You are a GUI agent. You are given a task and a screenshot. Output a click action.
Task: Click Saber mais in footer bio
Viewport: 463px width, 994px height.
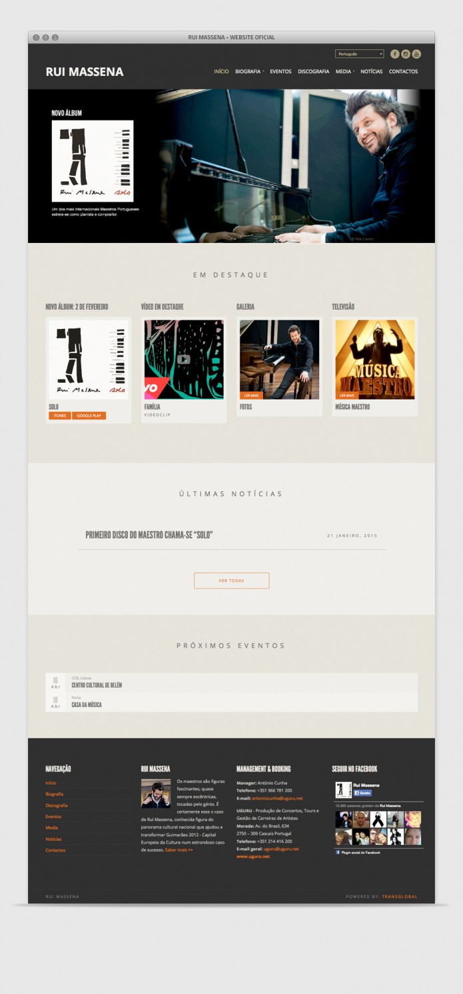[x=179, y=850]
